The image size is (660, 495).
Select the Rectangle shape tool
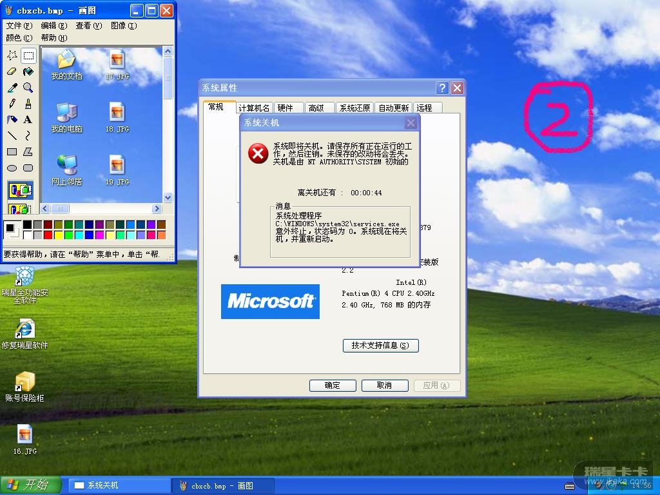12,152
